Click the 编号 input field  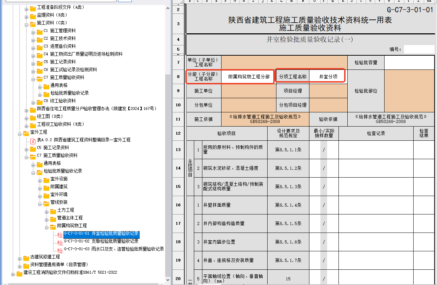tap(419, 49)
